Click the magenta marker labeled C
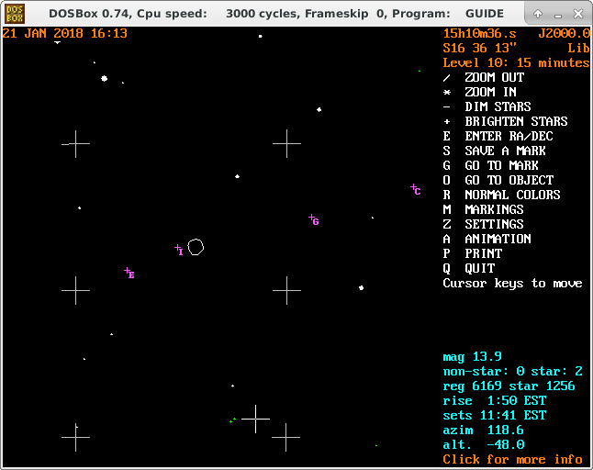 (x=414, y=188)
